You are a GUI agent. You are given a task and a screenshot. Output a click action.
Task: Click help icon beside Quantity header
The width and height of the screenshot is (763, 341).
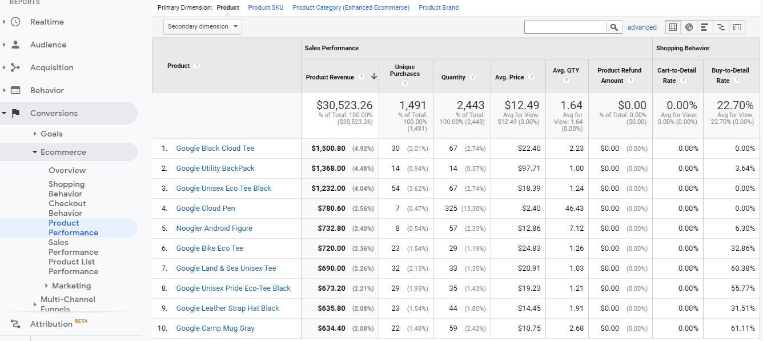pyautogui.click(x=473, y=77)
